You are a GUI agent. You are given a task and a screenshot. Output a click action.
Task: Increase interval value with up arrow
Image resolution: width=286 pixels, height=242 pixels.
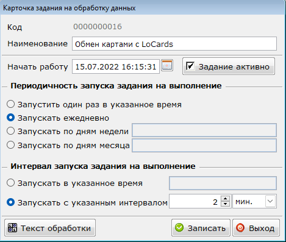pos(225,199)
